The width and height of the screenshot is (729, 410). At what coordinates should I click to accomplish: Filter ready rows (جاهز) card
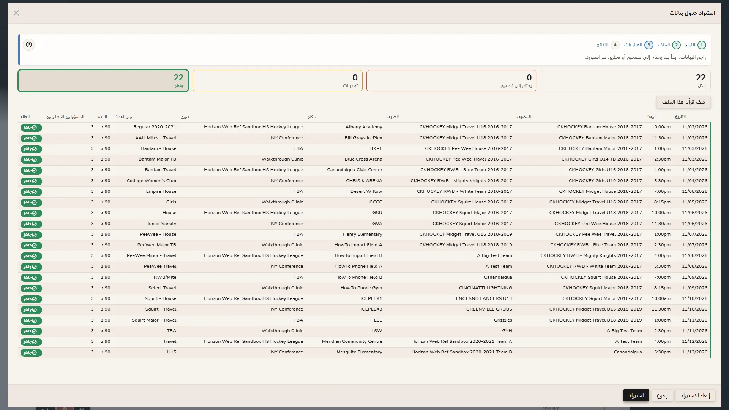pyautogui.click(x=103, y=80)
